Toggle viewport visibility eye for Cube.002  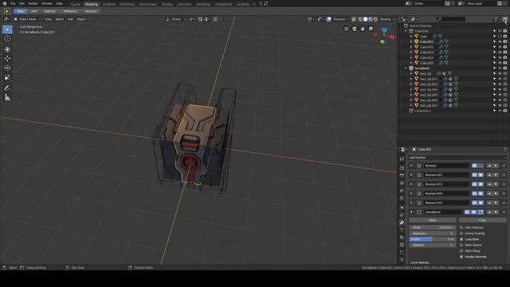[x=500, y=47]
